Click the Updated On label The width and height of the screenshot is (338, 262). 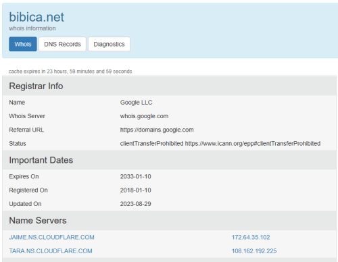[x=25, y=204]
